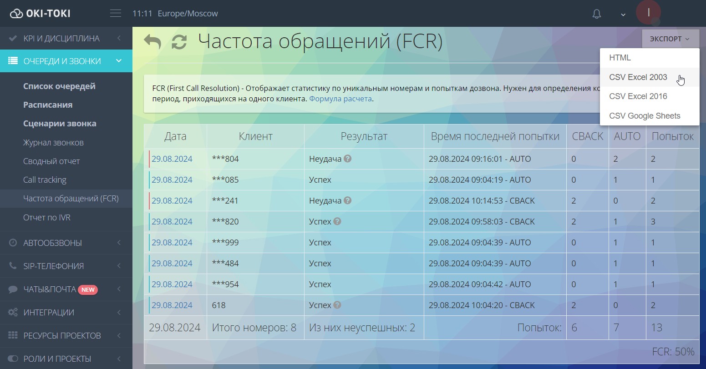
Task: Click the Время последней попытки column header
Action: pyautogui.click(x=495, y=136)
